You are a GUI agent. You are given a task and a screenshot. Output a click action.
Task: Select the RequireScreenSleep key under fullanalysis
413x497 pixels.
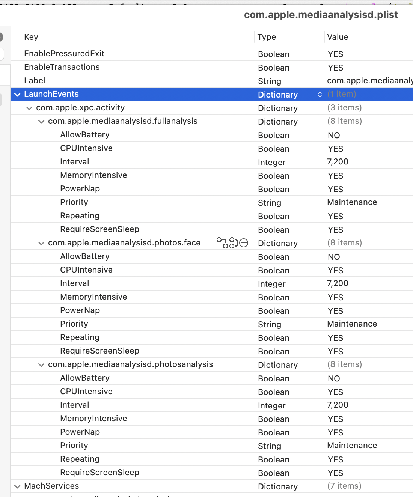pos(99,229)
